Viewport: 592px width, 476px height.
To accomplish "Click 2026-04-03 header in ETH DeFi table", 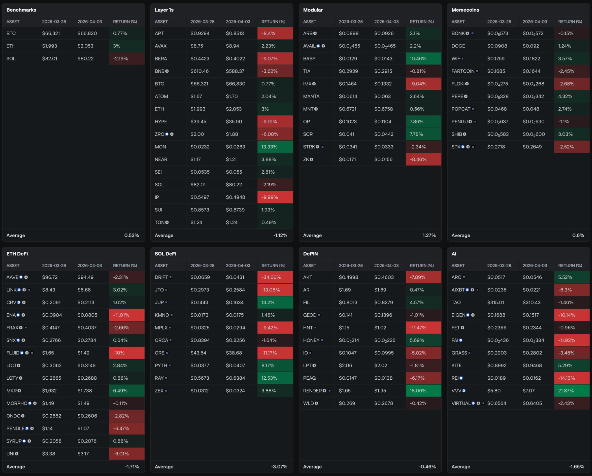I will pyautogui.click(x=90, y=266).
